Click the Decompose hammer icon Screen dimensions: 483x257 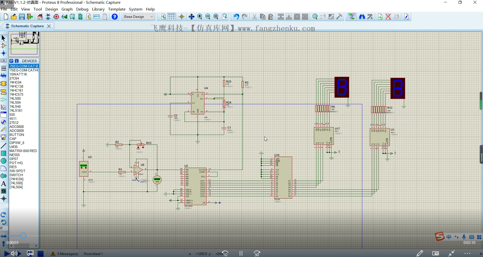(x=339, y=17)
